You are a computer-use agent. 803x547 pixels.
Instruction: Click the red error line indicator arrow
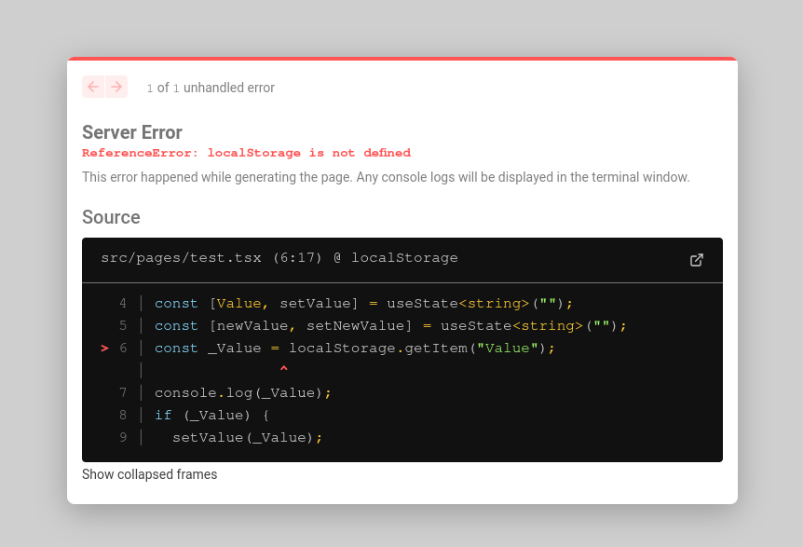(x=104, y=349)
